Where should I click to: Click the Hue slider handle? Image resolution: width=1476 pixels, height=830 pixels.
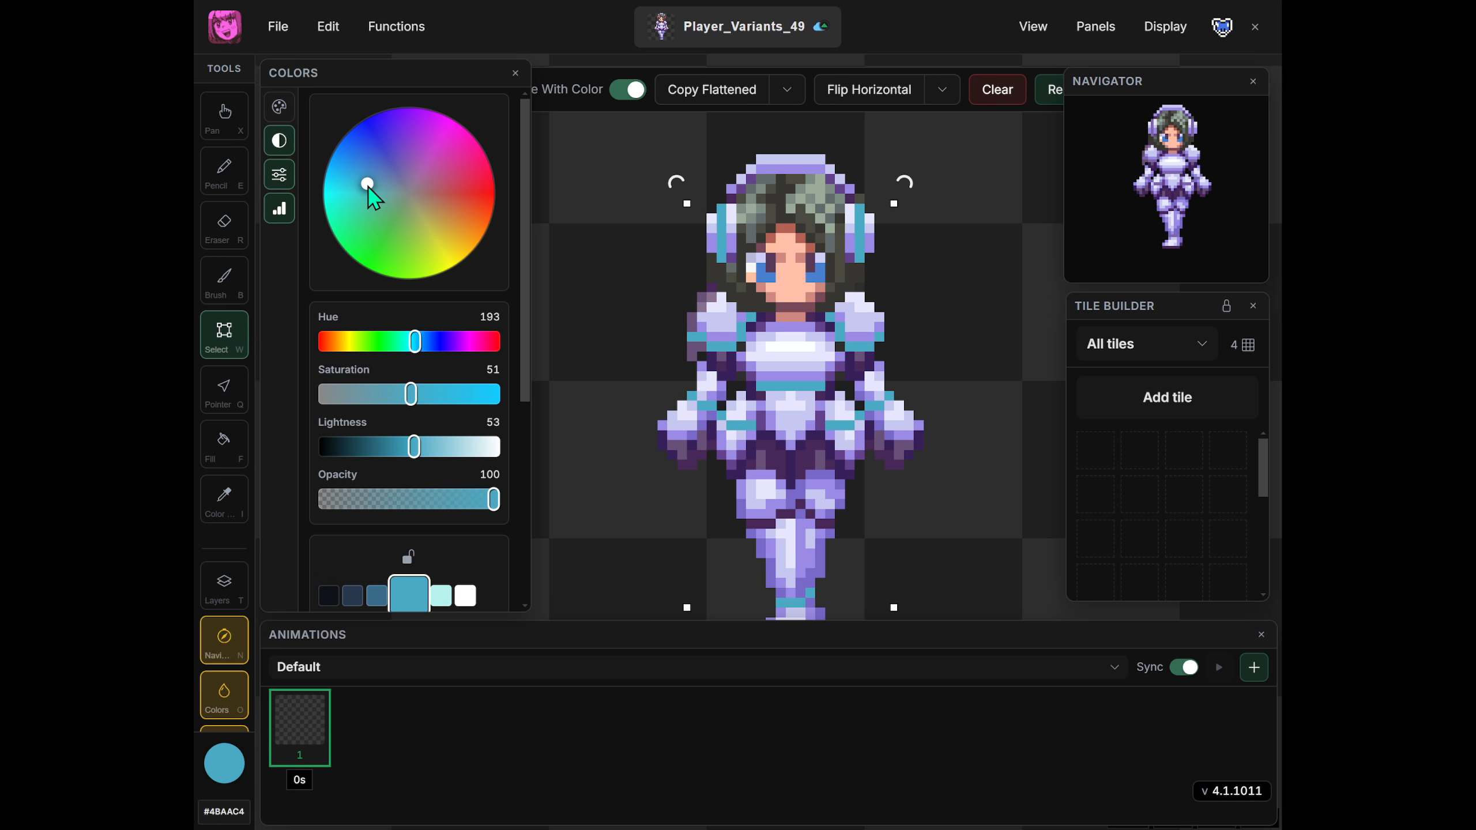[415, 342]
